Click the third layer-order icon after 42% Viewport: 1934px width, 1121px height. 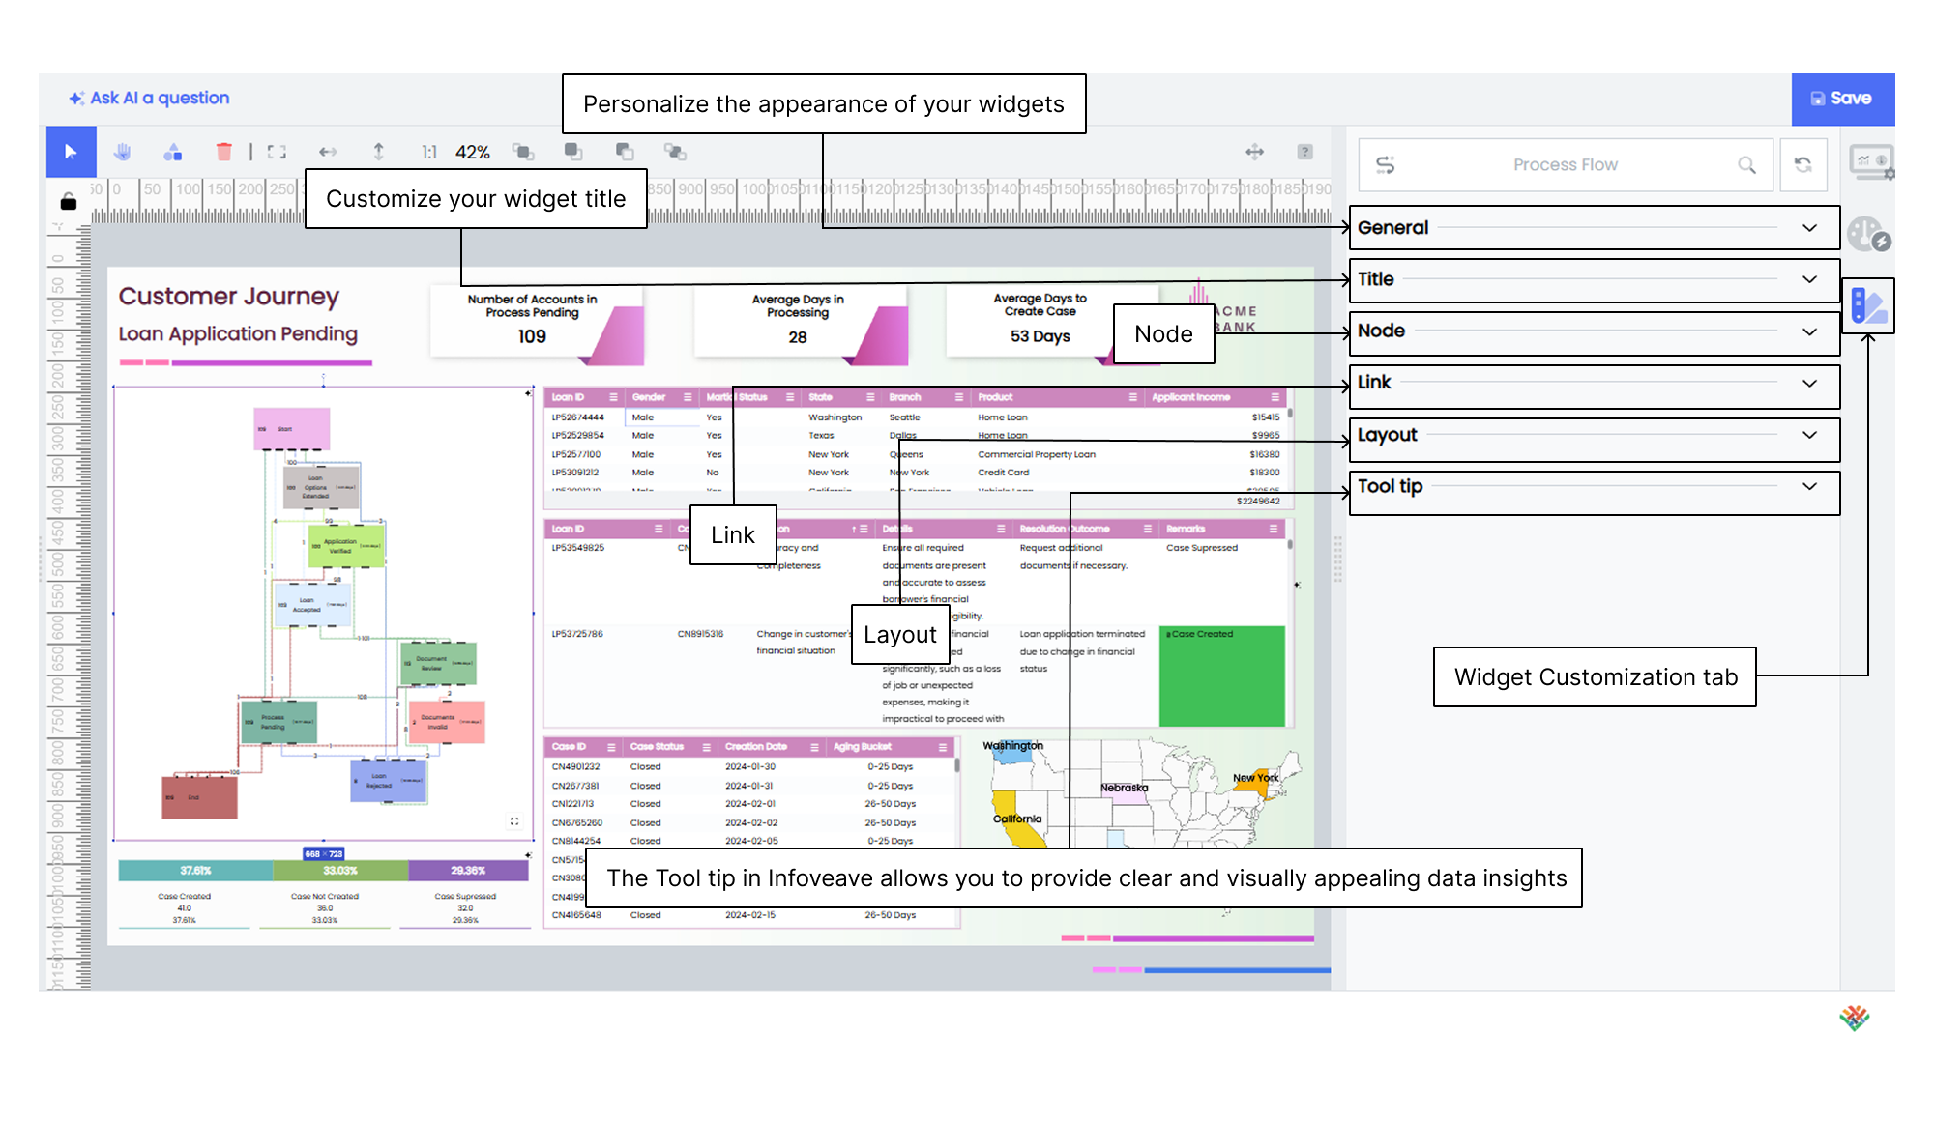click(x=625, y=152)
